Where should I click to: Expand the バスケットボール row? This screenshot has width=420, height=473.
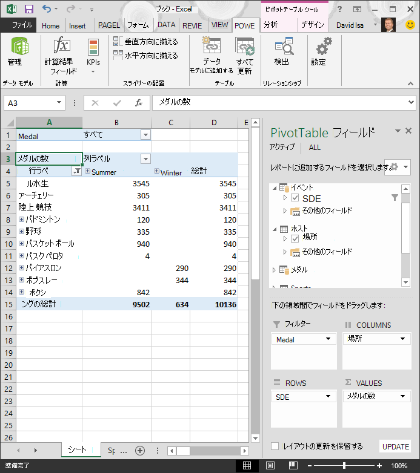tap(21, 243)
